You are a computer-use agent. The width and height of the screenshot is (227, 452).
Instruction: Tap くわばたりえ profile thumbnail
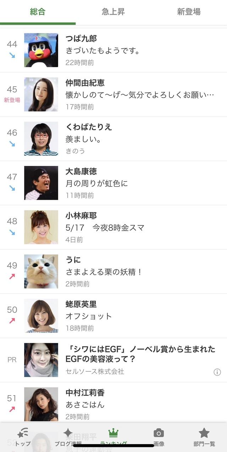[41, 139]
